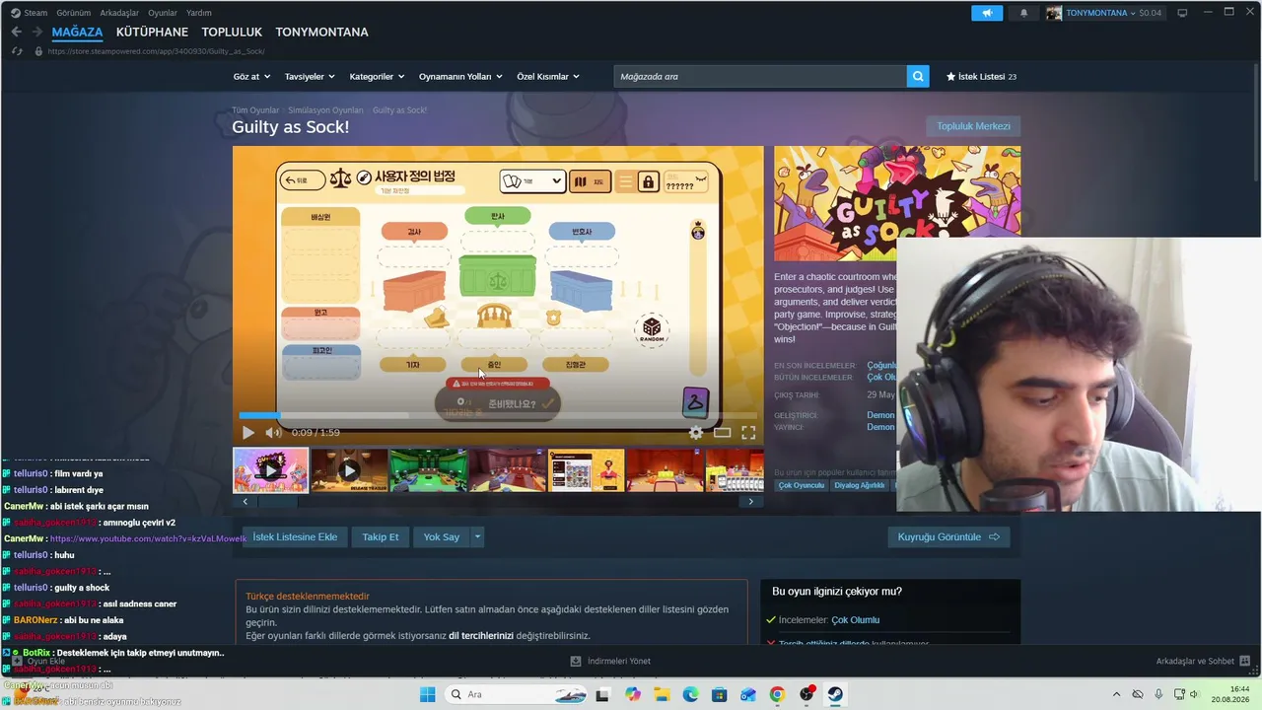This screenshot has width=1262, height=710.
Task: Click the Takip Et button
Action: 381,537
